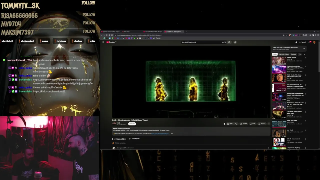Image resolution: width=320 pixels, height=180 pixels.
Task: Dislike the video with thumbs-down icon
Action: 236,124
